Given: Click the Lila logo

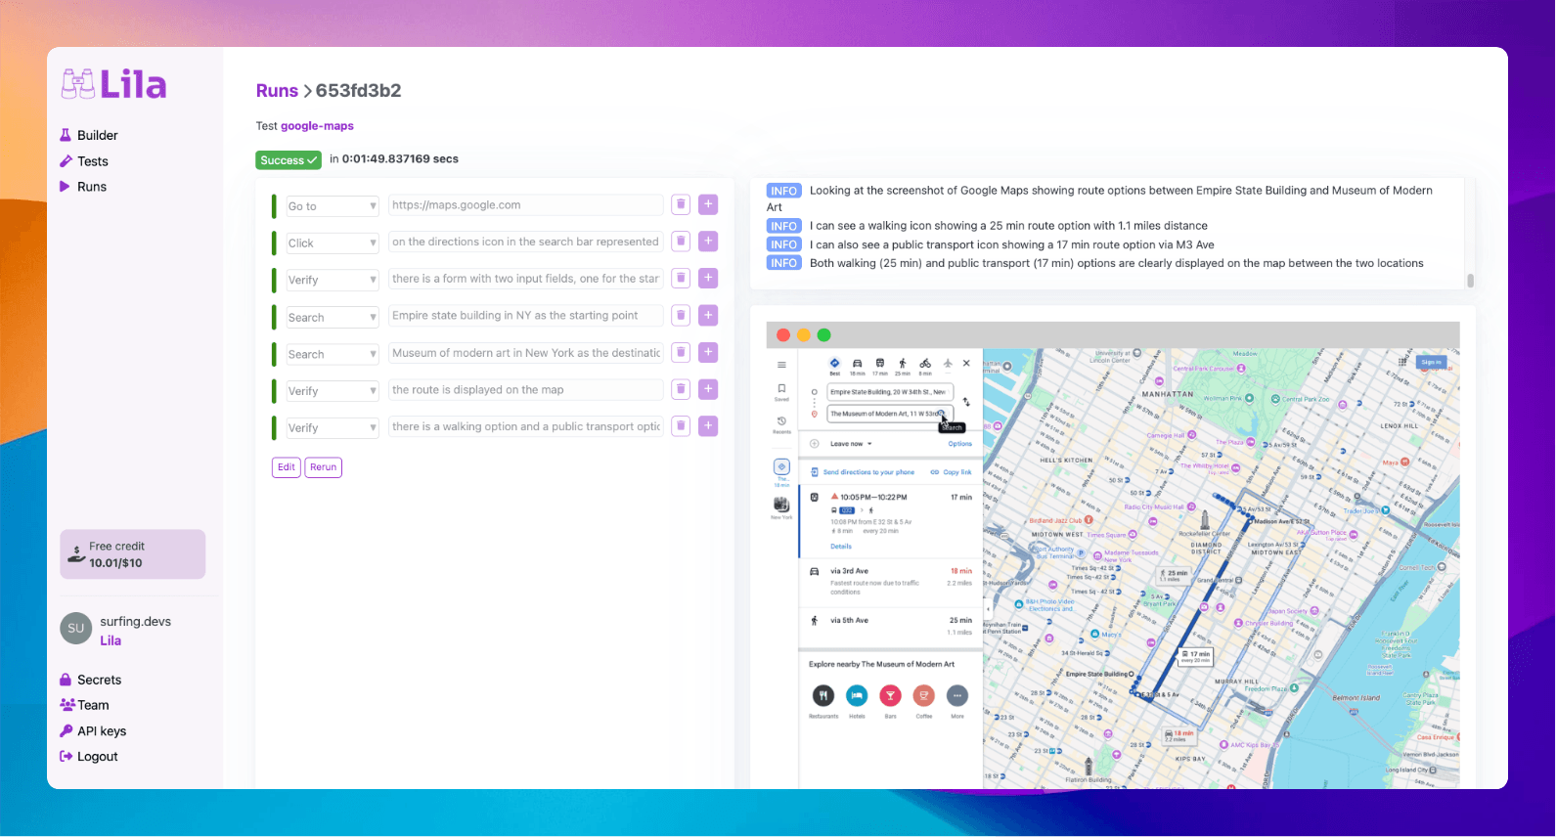Looking at the screenshot, I should click(x=113, y=84).
